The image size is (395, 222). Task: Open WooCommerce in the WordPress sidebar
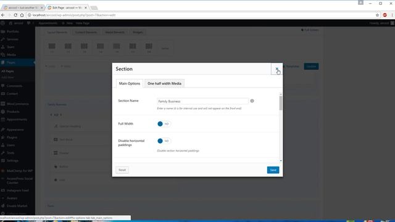[x=18, y=104]
